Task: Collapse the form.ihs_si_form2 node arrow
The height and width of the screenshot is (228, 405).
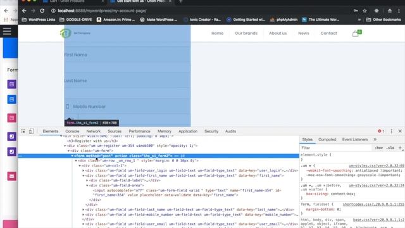Action: click(x=72, y=156)
